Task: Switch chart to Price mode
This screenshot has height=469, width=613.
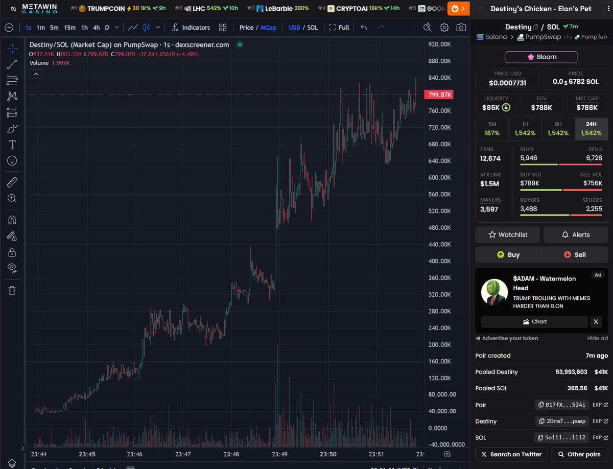Action: [246, 28]
